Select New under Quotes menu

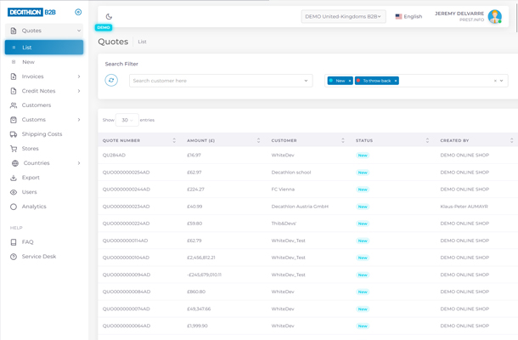pos(29,62)
